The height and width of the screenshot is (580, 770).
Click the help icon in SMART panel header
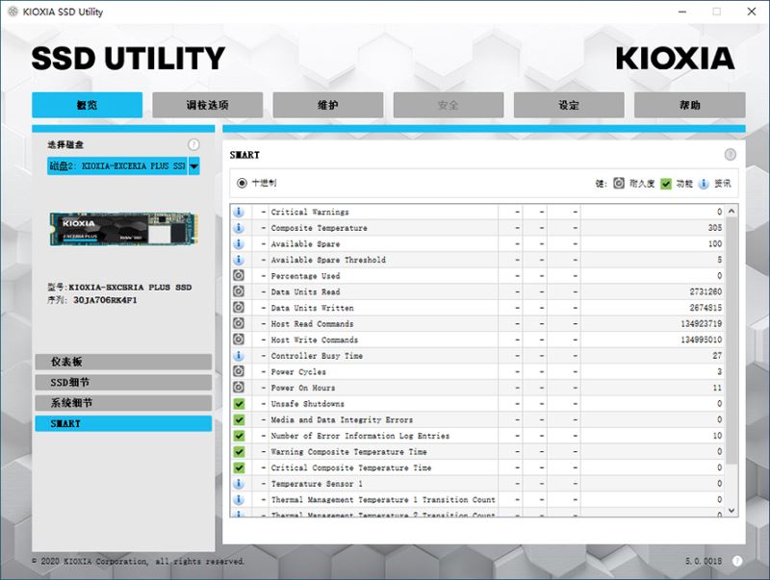click(x=731, y=155)
